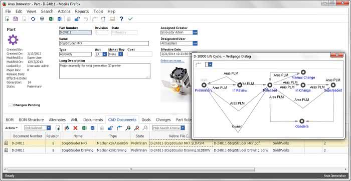Viewport: 351px width, 181px height.
Task: Click lock icon of StepStruder MK7 row
Action: point(6,143)
